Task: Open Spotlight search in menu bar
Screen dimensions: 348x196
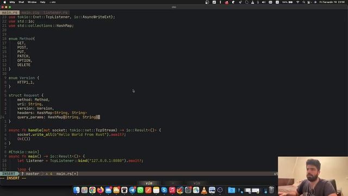Action: pyautogui.click(x=303, y=2)
